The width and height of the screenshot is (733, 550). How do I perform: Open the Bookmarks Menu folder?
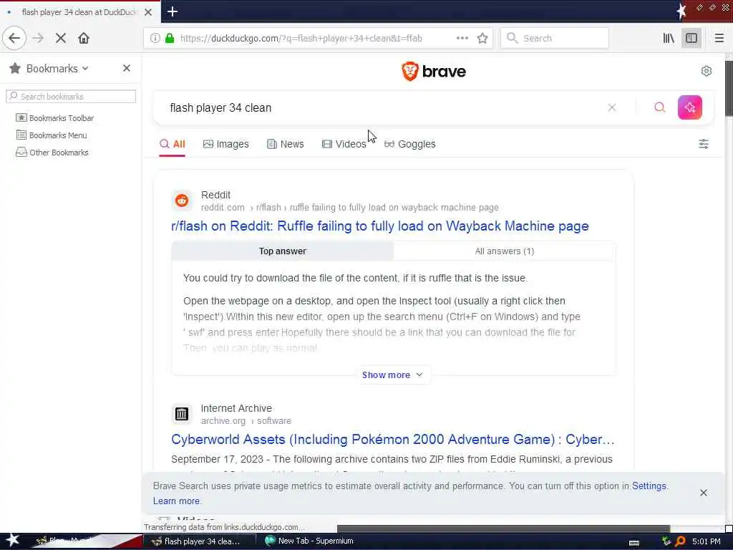point(52,135)
